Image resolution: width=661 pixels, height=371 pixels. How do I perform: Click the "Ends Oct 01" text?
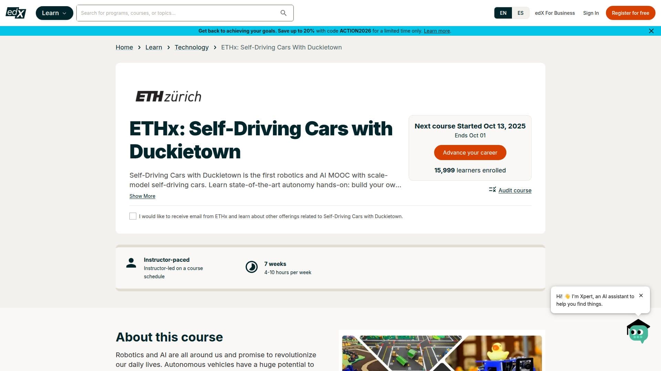click(470, 135)
